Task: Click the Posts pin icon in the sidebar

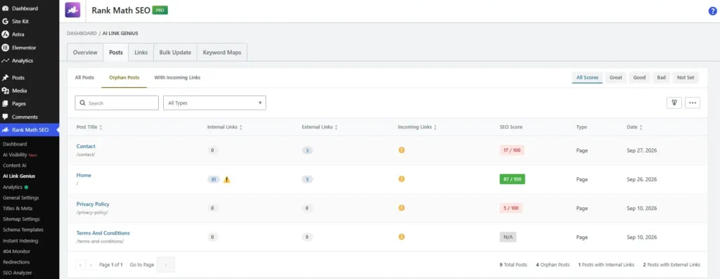Action: [x=5, y=77]
